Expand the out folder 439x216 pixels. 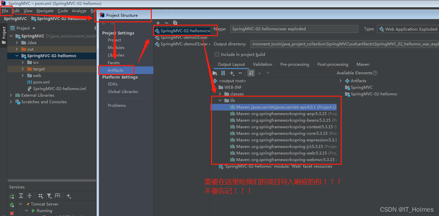point(17,49)
